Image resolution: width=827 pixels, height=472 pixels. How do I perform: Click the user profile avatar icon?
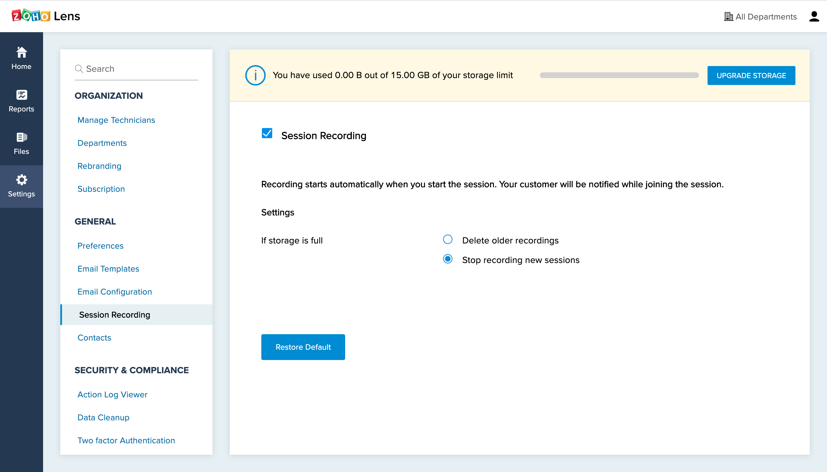(x=814, y=16)
